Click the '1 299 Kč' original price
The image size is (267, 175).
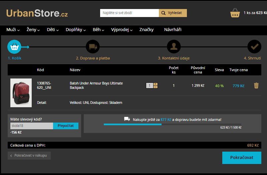pyautogui.click(x=198, y=85)
